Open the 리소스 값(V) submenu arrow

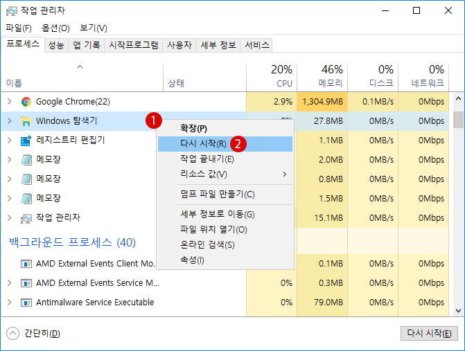pyautogui.click(x=285, y=174)
